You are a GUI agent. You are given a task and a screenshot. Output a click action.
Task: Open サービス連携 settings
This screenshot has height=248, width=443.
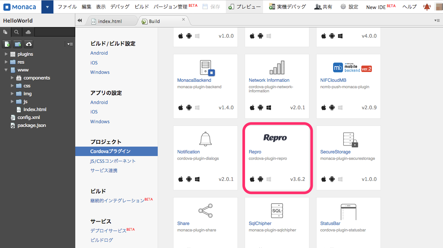coord(104,170)
